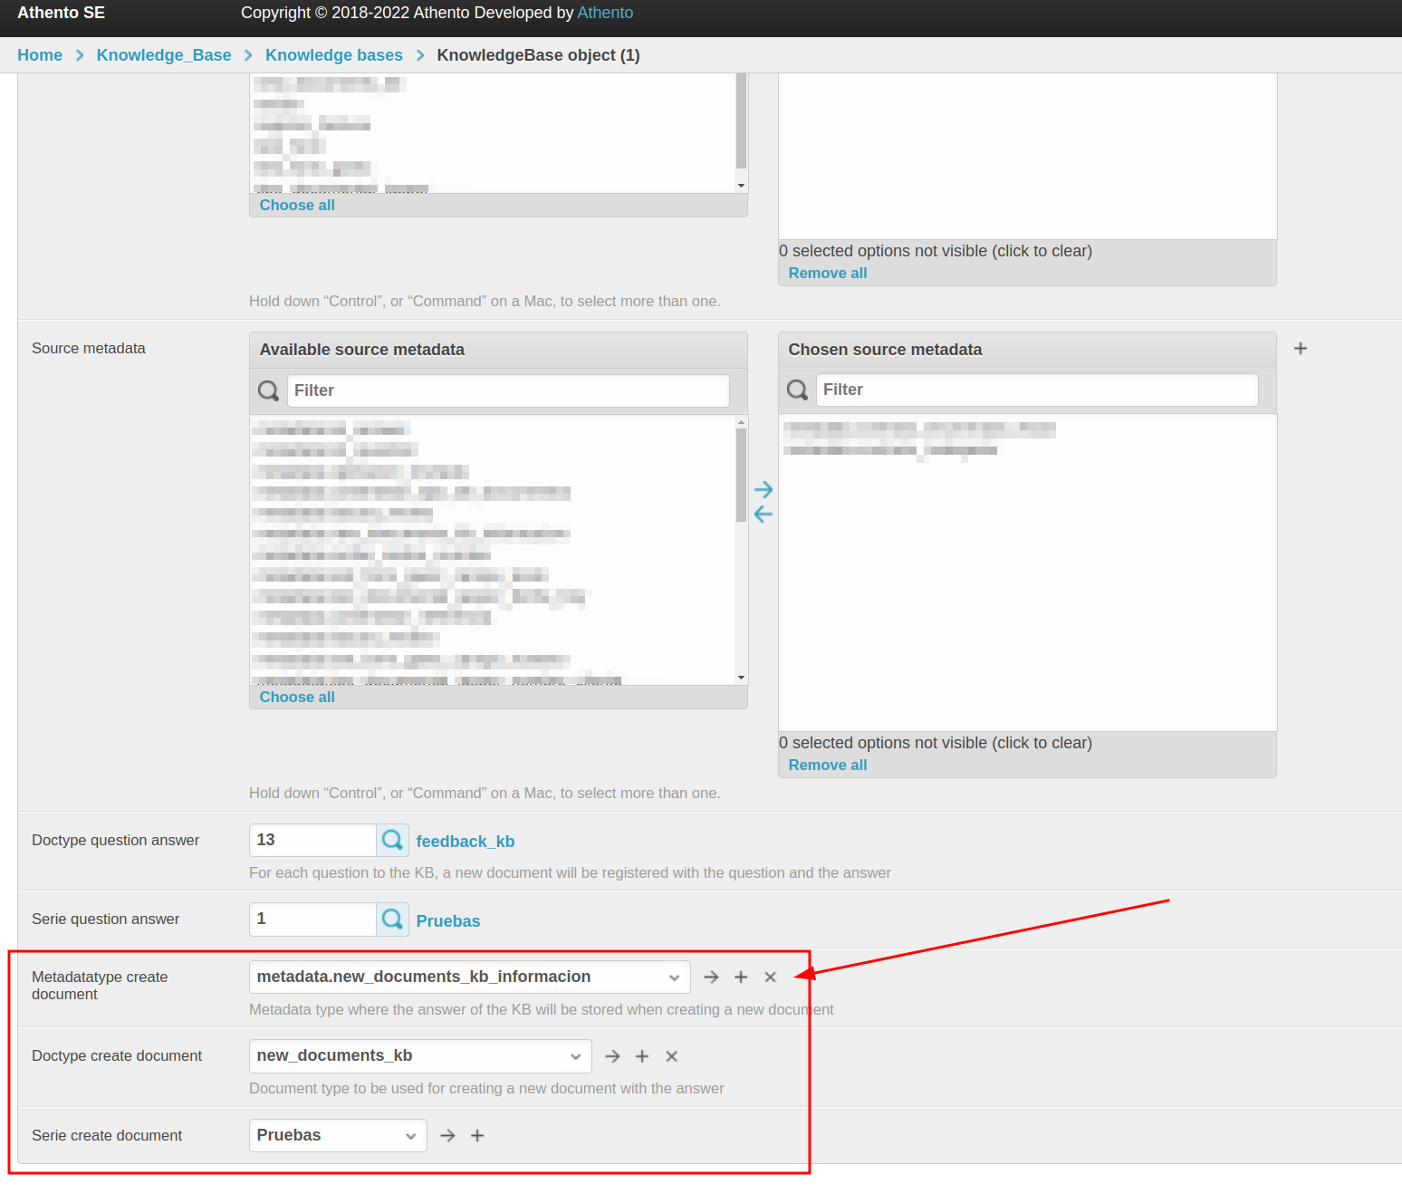Click Remove all under Chosen source metadata
The height and width of the screenshot is (1194, 1402).
coord(828,766)
